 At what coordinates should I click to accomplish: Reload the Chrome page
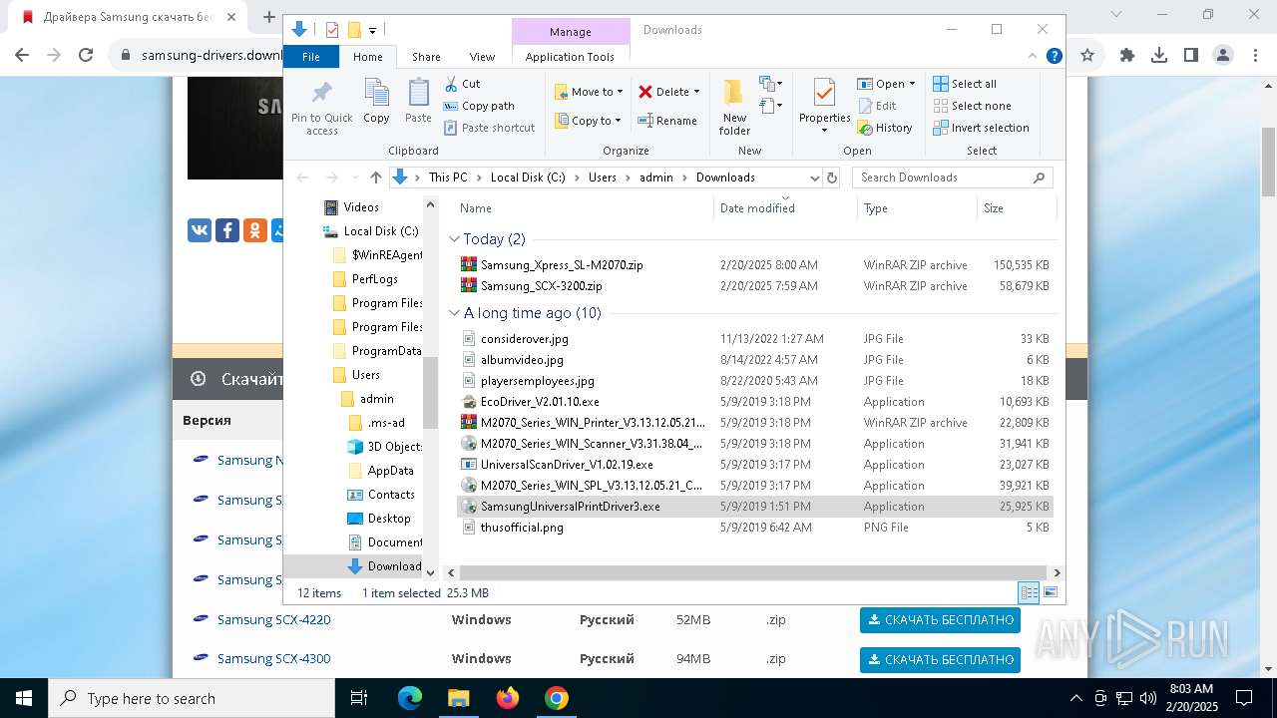[x=86, y=55]
